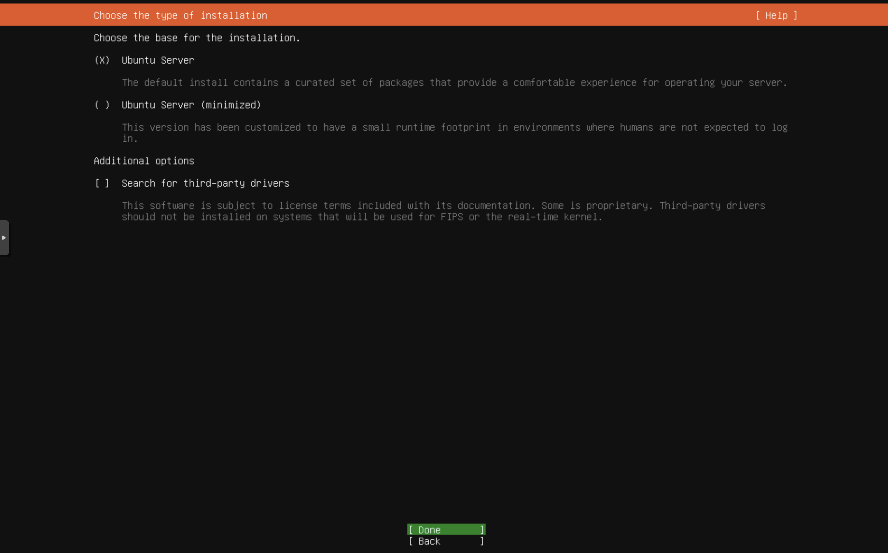
Task: Select the Search for third-party drivers label
Action: pyautogui.click(x=205, y=183)
